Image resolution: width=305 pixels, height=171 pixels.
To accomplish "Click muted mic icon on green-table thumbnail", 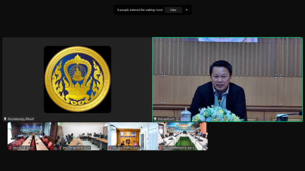I will pos(161,148).
